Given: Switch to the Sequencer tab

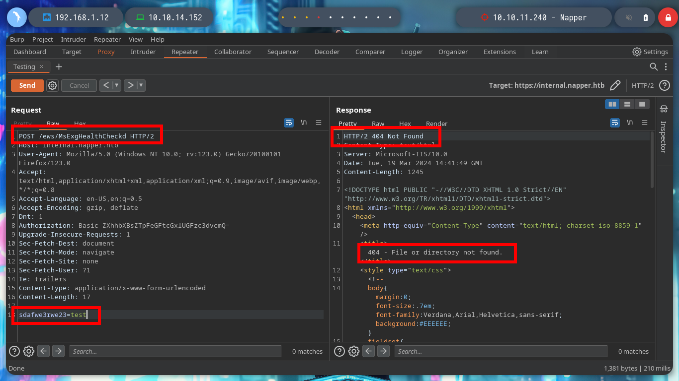Looking at the screenshot, I should coord(283,52).
